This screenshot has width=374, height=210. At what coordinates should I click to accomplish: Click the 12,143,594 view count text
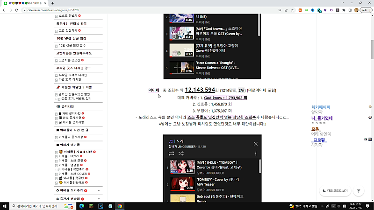coord(200,90)
